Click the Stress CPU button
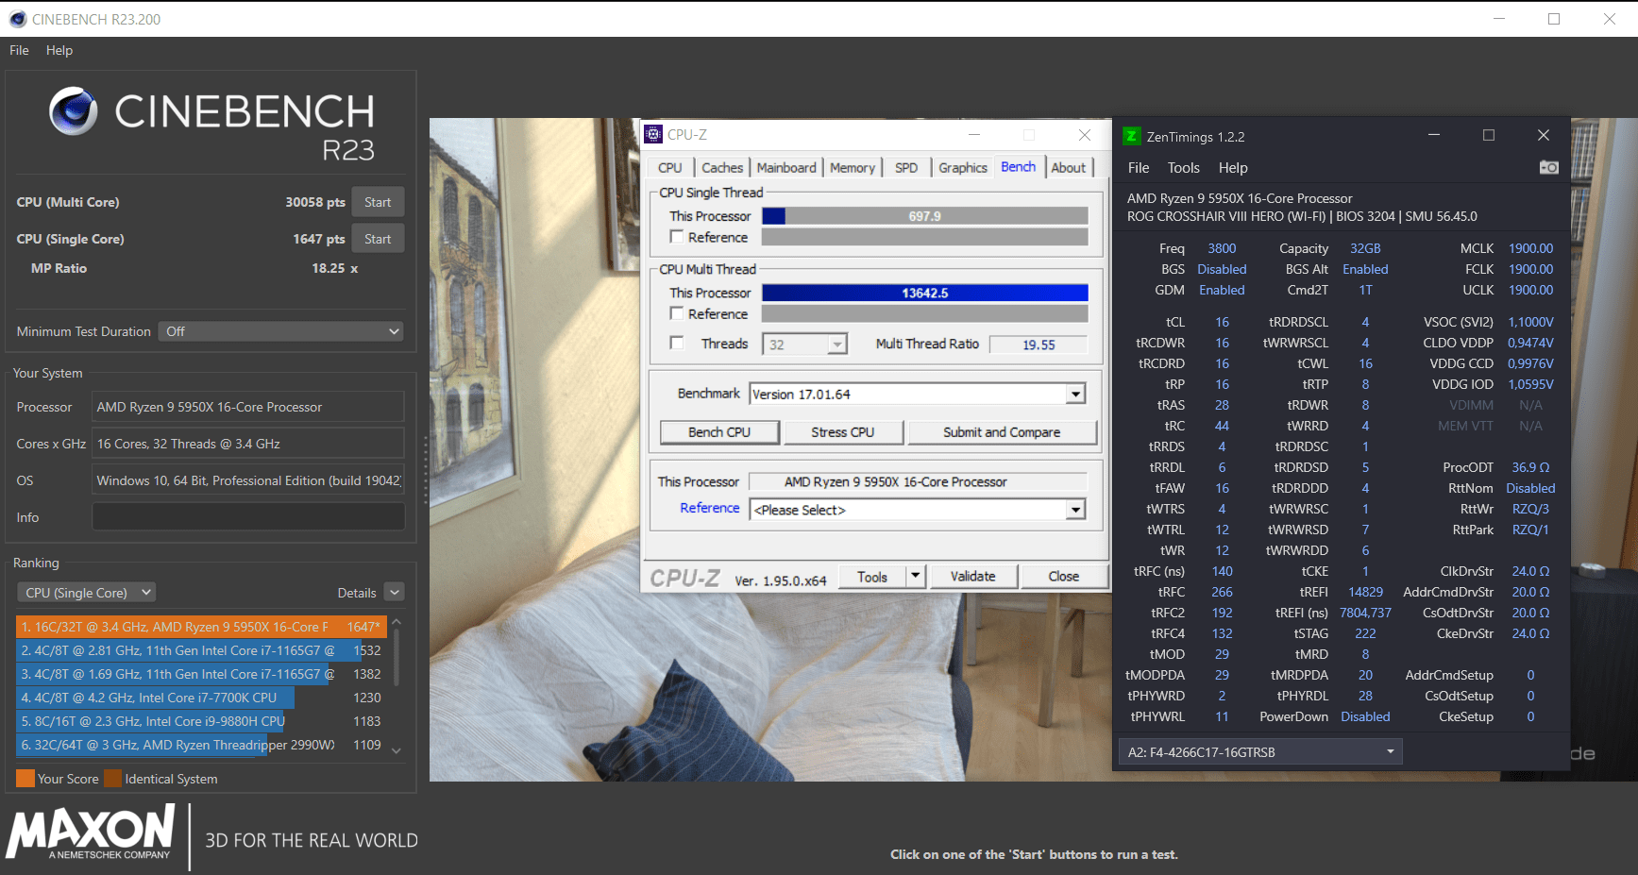This screenshot has width=1638, height=875. click(843, 431)
